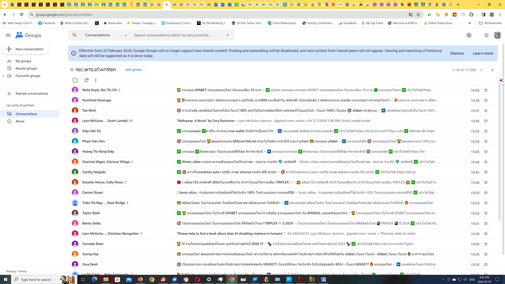Open the About page from the sidebar
Image resolution: width=505 pixels, height=284 pixels.
coord(20,121)
